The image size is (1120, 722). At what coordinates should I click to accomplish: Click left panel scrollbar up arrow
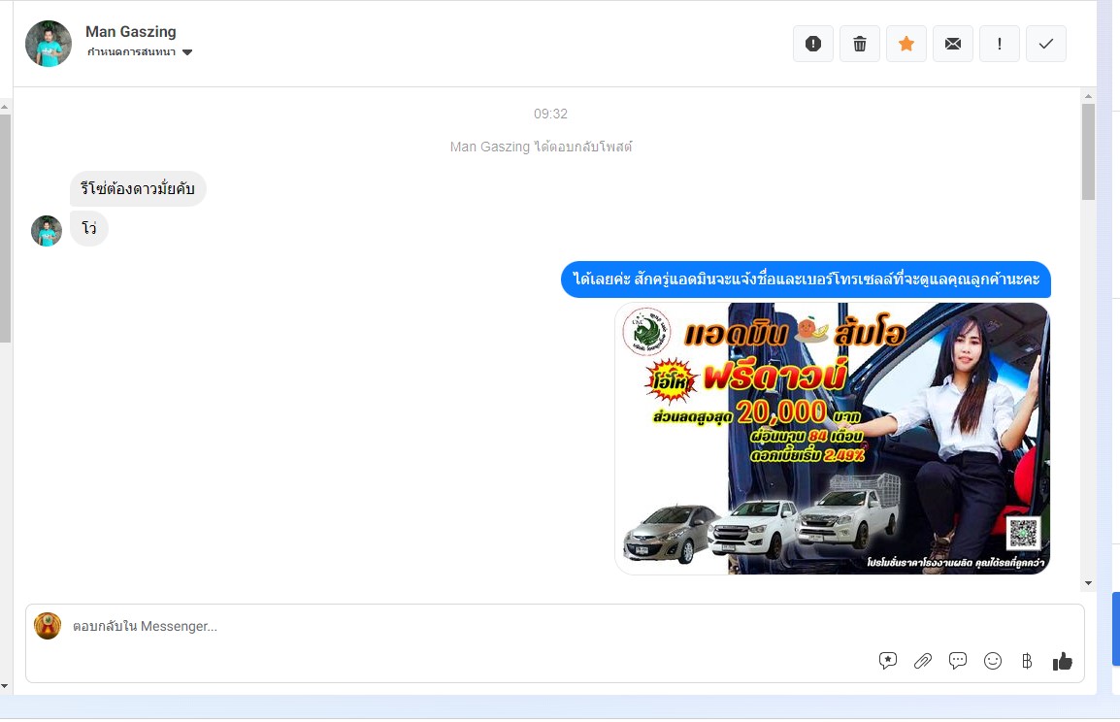click(5, 107)
